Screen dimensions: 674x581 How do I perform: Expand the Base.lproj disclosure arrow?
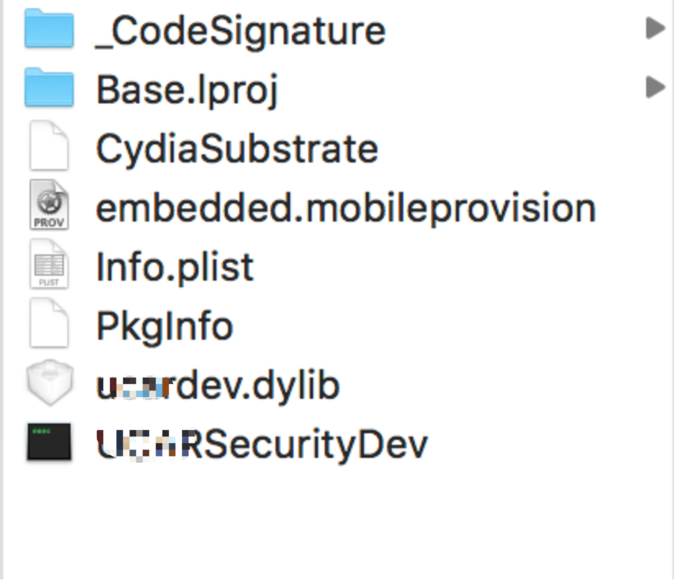click(x=655, y=87)
